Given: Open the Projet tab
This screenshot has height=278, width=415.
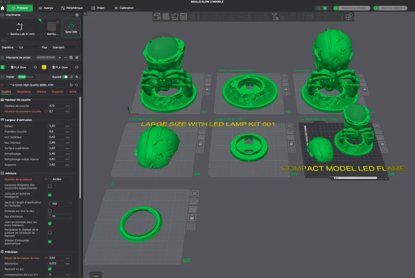Looking at the screenshot, I should coord(98,8).
